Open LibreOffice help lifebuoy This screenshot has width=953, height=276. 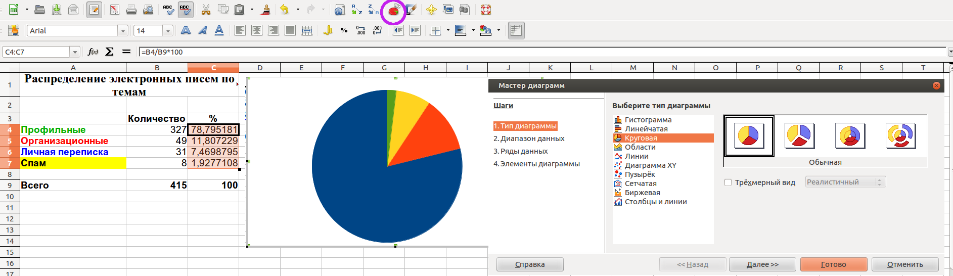[x=485, y=10]
